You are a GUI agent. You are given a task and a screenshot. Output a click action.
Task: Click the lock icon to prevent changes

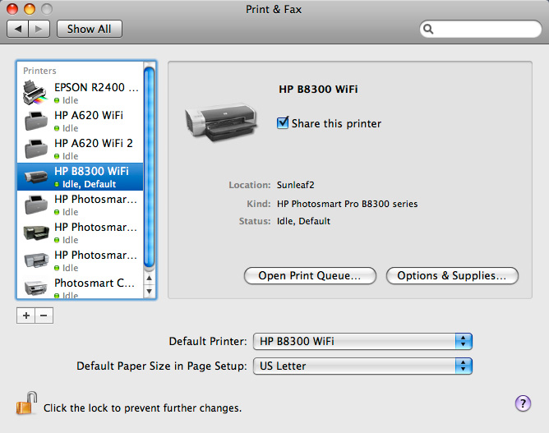click(26, 403)
